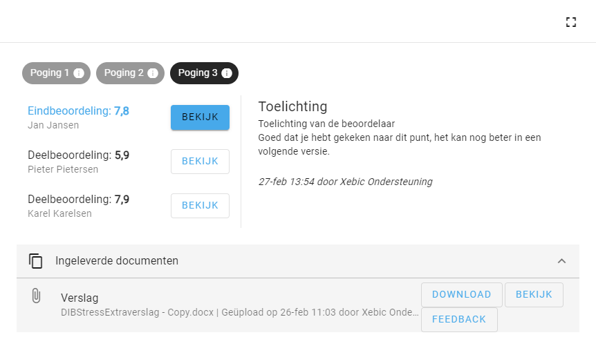Collapse the Ingeleverde documenten section with chevron
The height and width of the screenshot is (346, 596).
561,261
